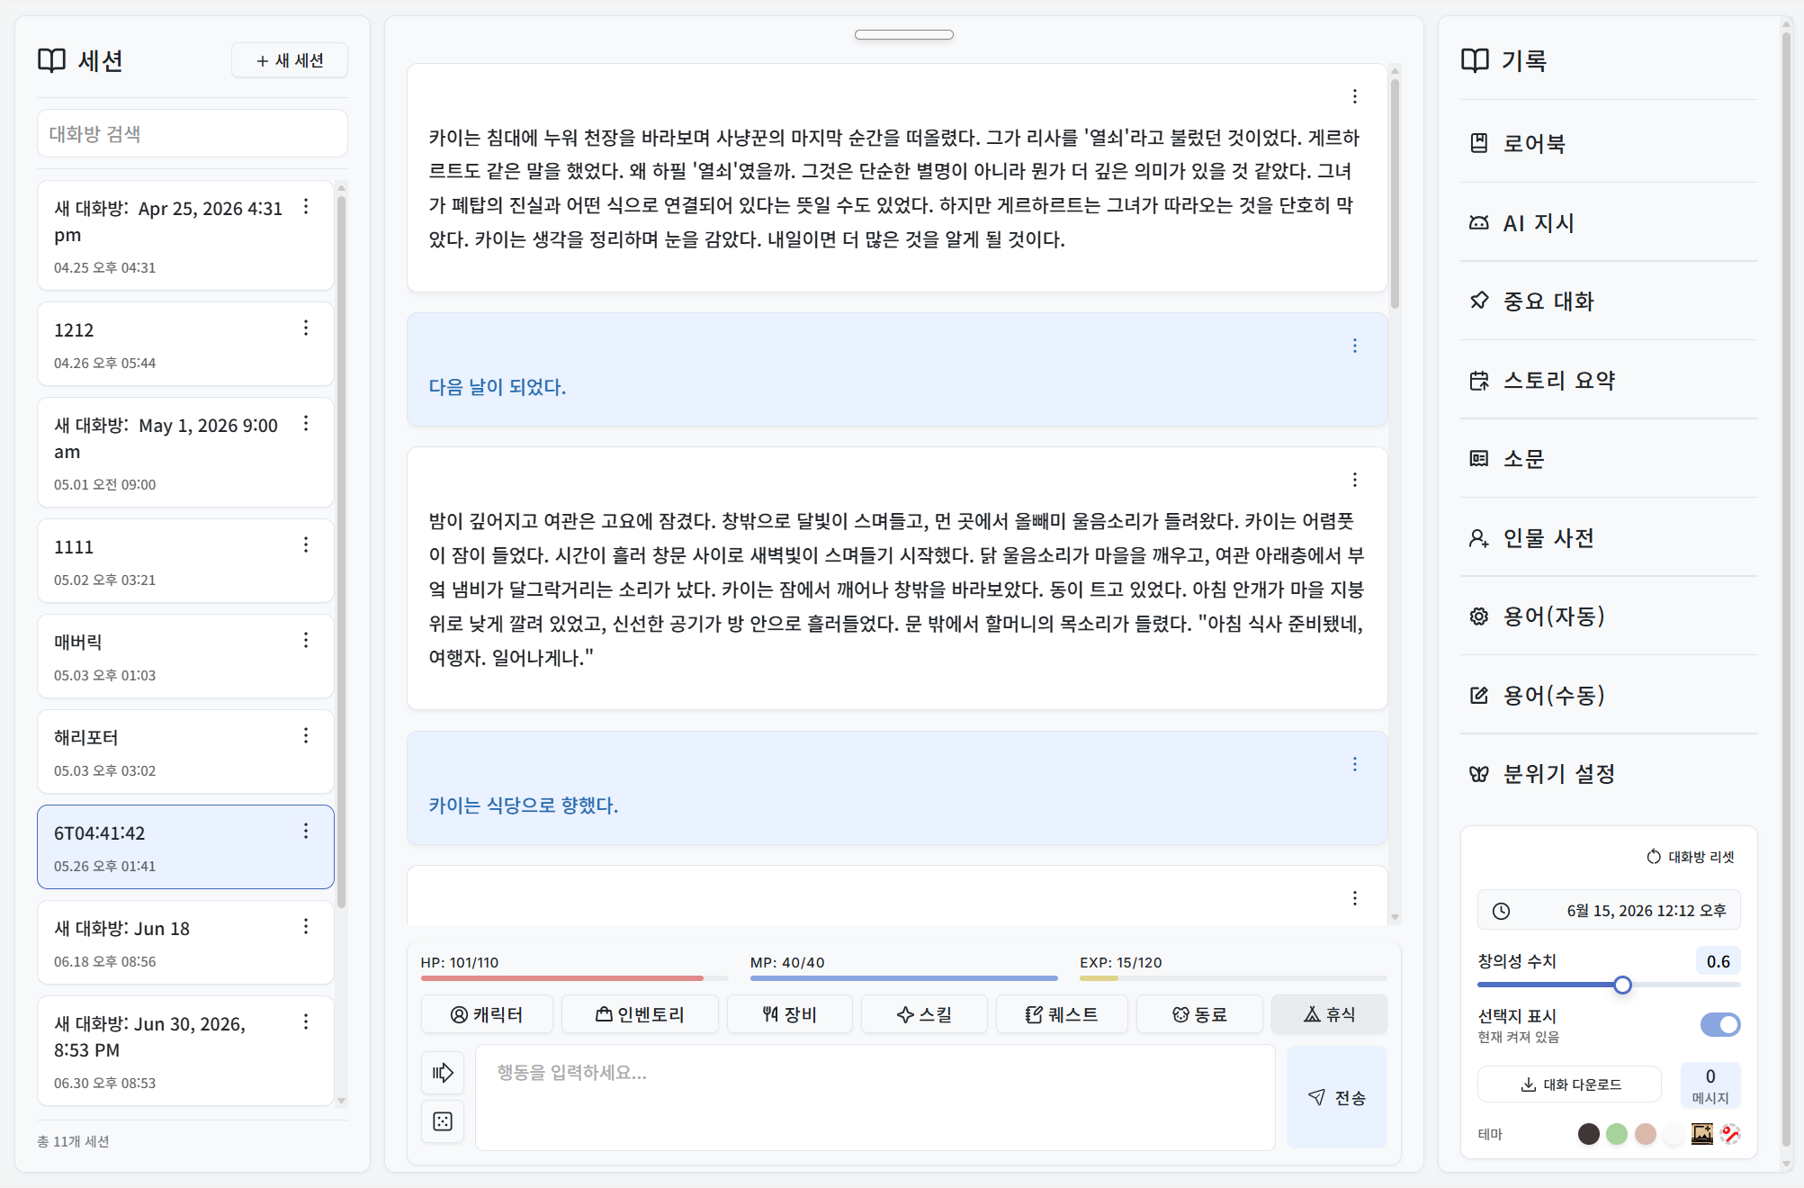Click the 휴식 button
The width and height of the screenshot is (1804, 1188).
[1329, 1015]
